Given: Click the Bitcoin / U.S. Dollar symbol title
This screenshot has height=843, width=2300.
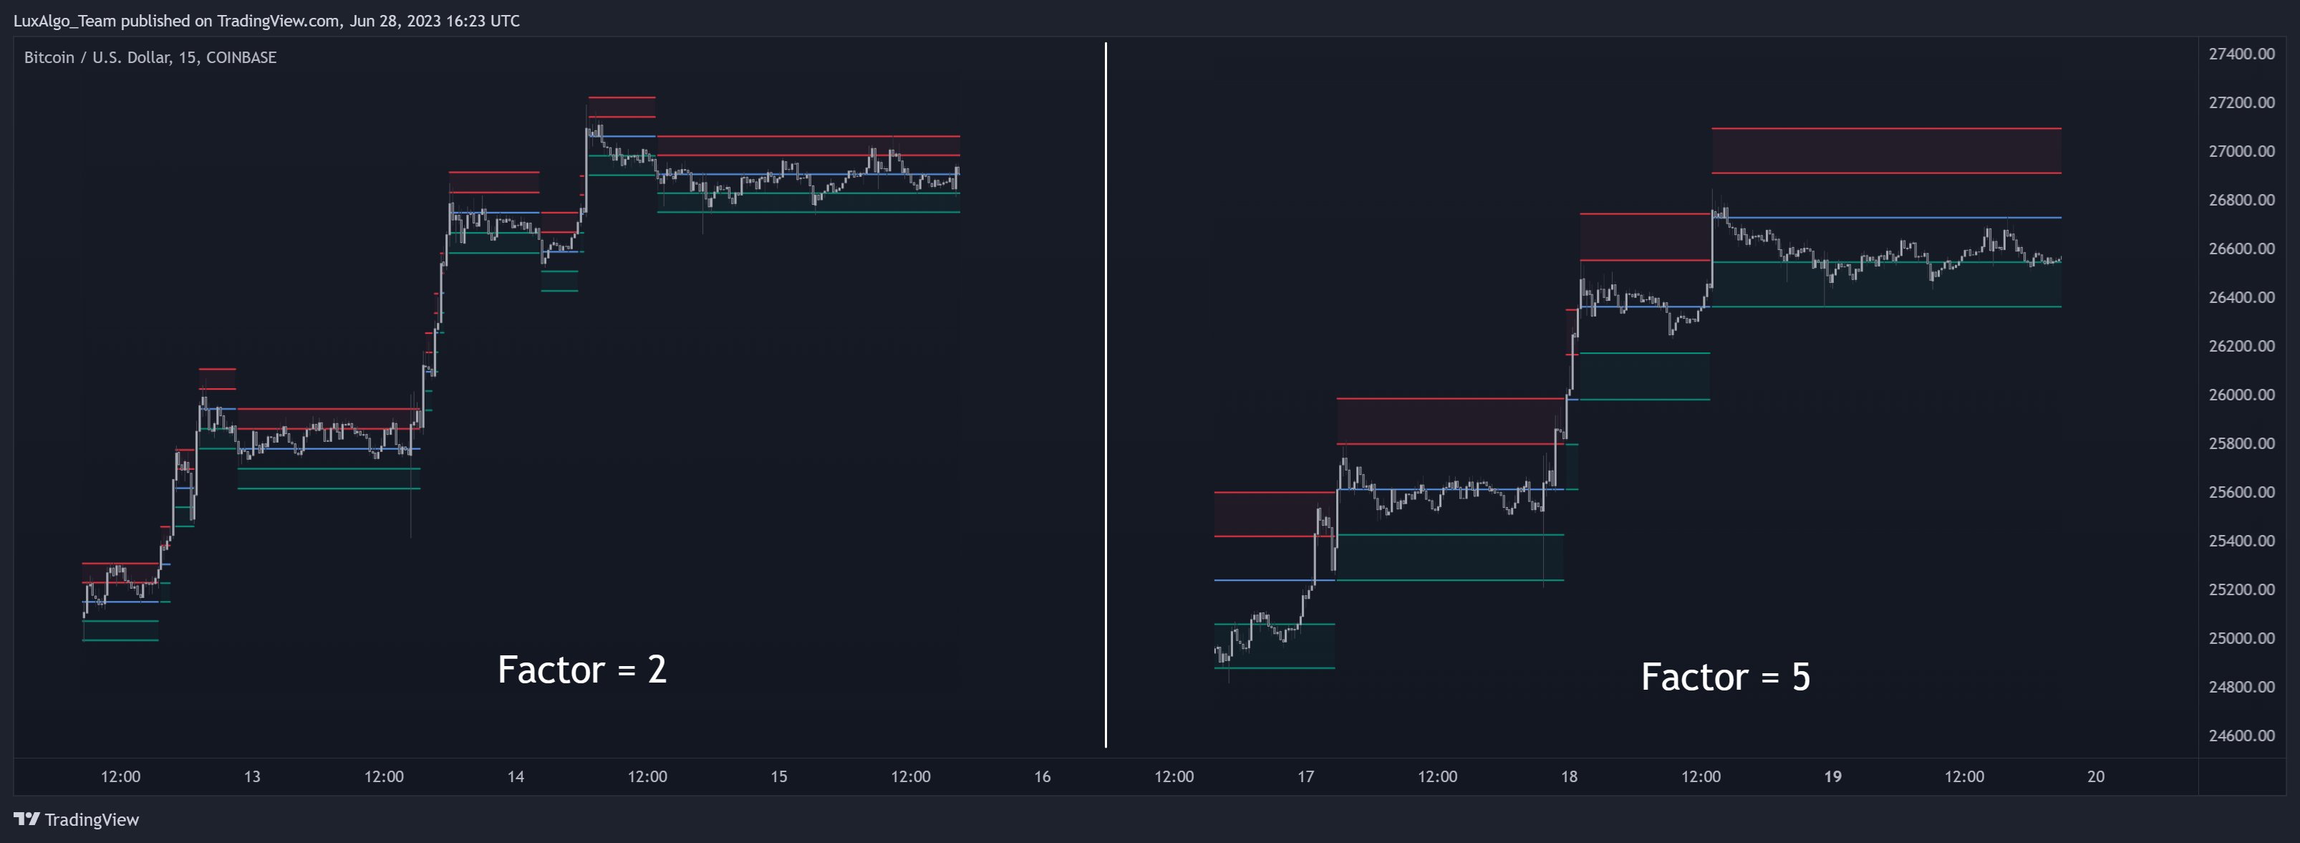Looking at the screenshot, I should click(150, 57).
